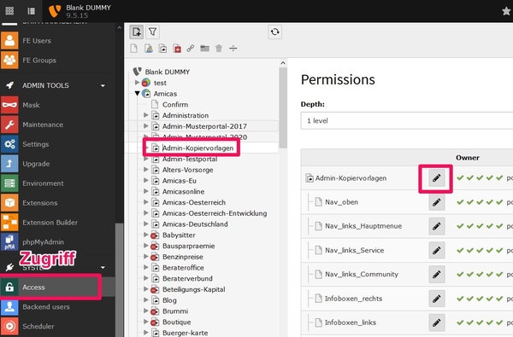The height and width of the screenshot is (337, 513).
Task: Expand the Babysitter tree node
Action: (146, 235)
